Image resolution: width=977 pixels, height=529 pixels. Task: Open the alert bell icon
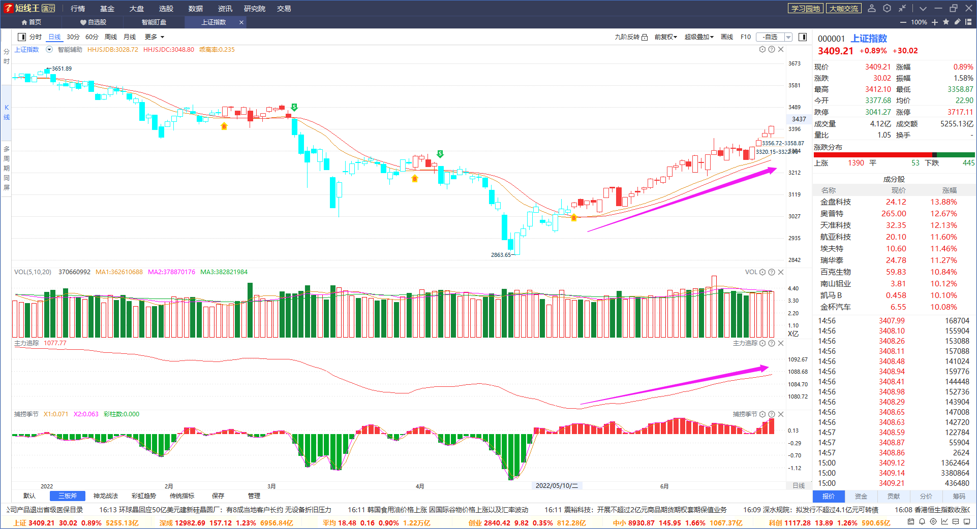922,522
